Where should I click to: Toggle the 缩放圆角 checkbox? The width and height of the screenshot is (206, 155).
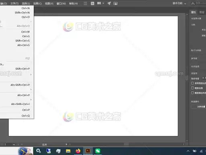tap(192, 88)
